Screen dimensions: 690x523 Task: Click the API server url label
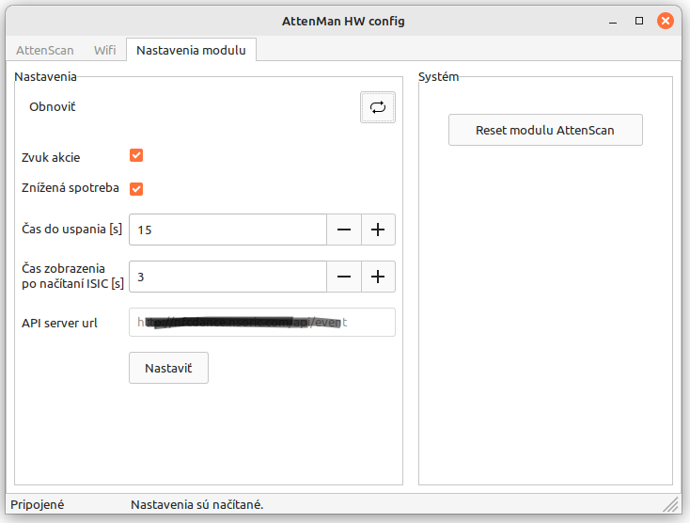[59, 324]
